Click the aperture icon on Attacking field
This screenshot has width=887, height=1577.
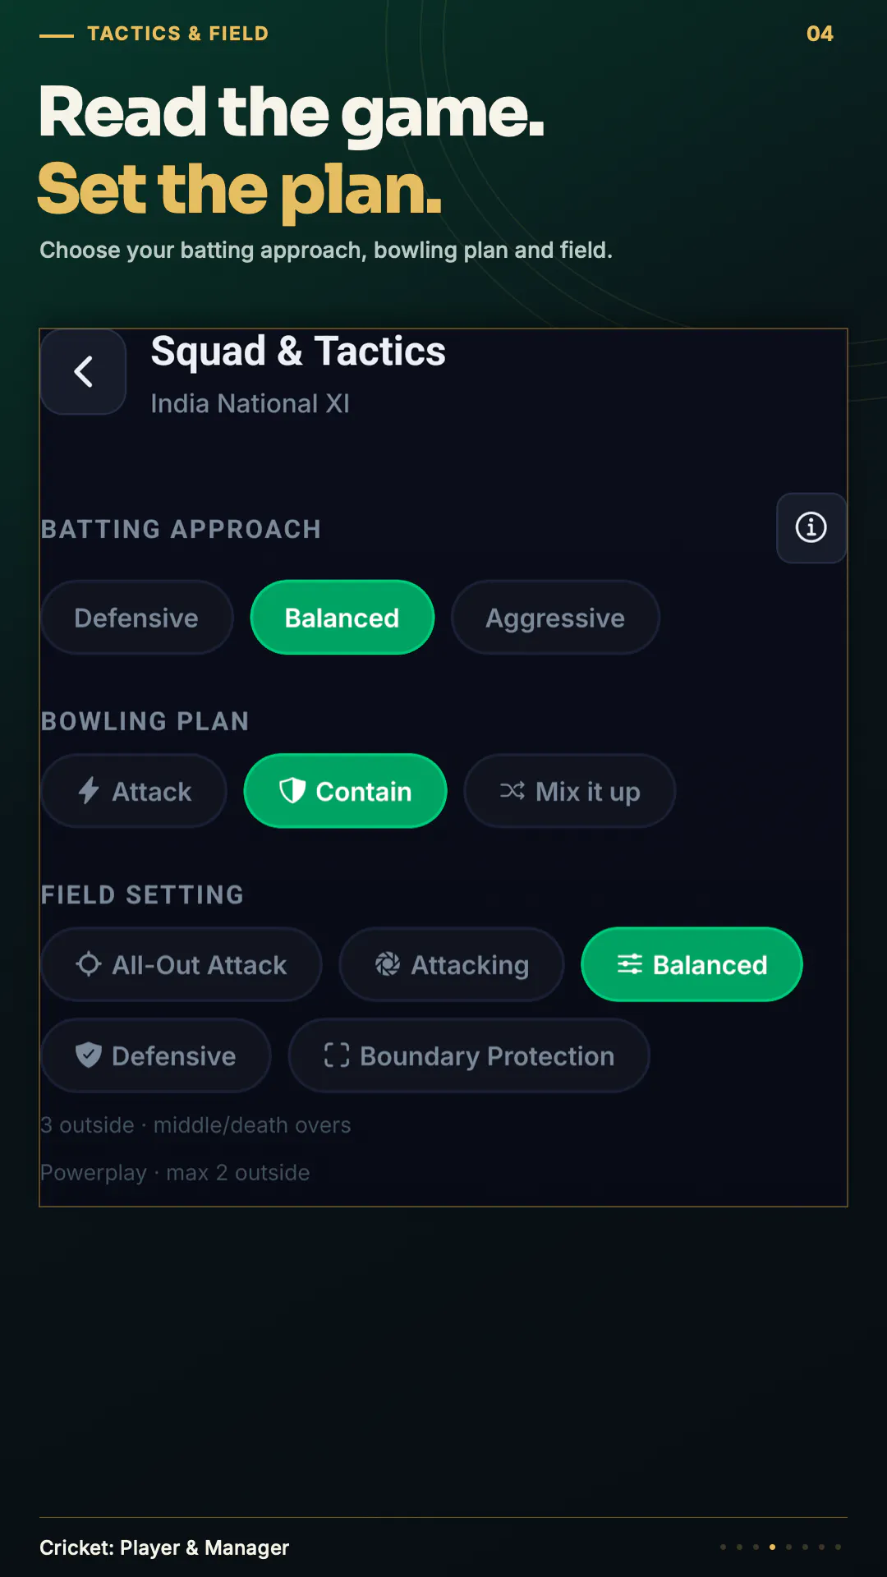(x=388, y=964)
